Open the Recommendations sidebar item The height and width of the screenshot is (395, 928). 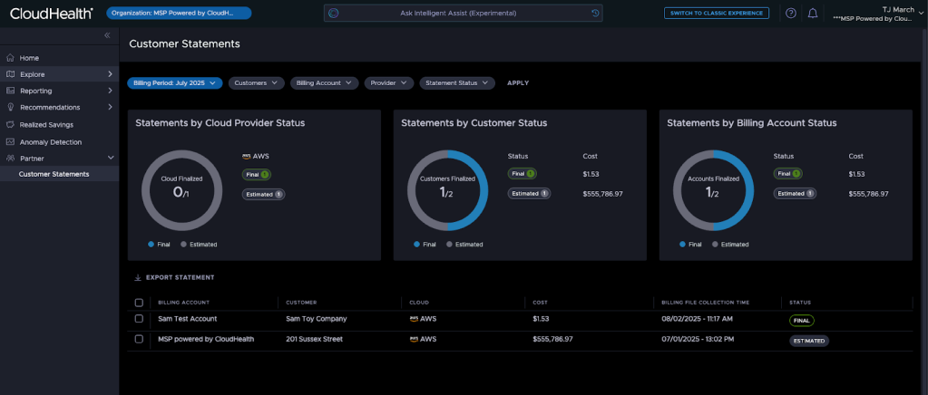[x=59, y=108]
